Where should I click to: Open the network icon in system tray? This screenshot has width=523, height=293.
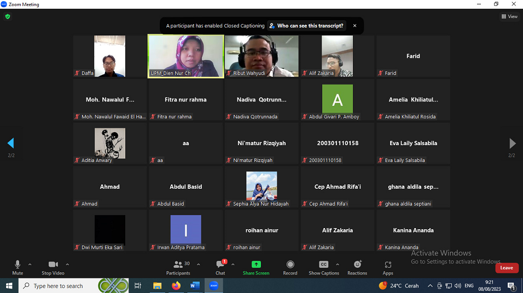[x=449, y=286]
